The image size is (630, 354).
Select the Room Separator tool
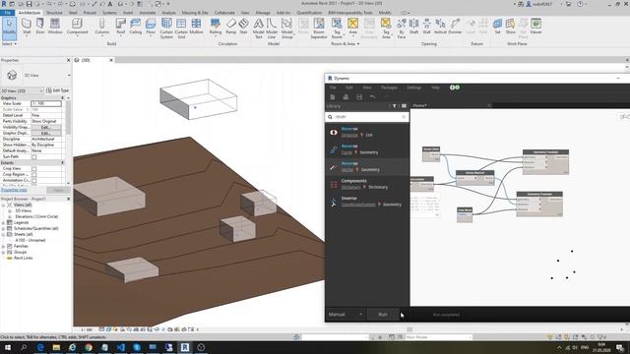click(319, 29)
